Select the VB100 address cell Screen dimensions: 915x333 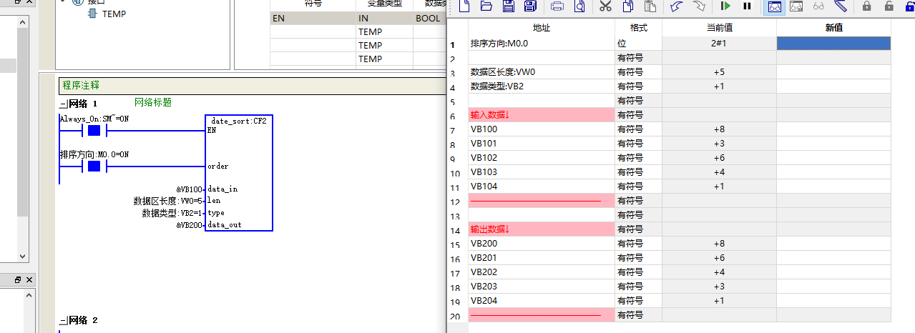tap(542, 129)
